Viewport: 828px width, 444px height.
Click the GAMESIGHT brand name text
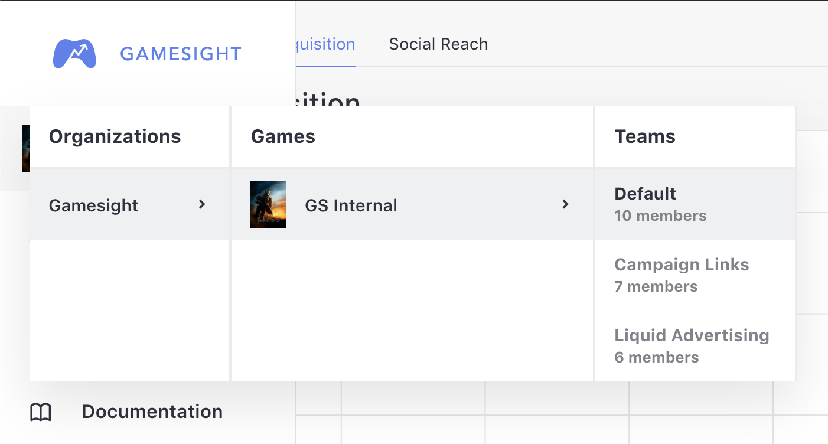point(181,54)
